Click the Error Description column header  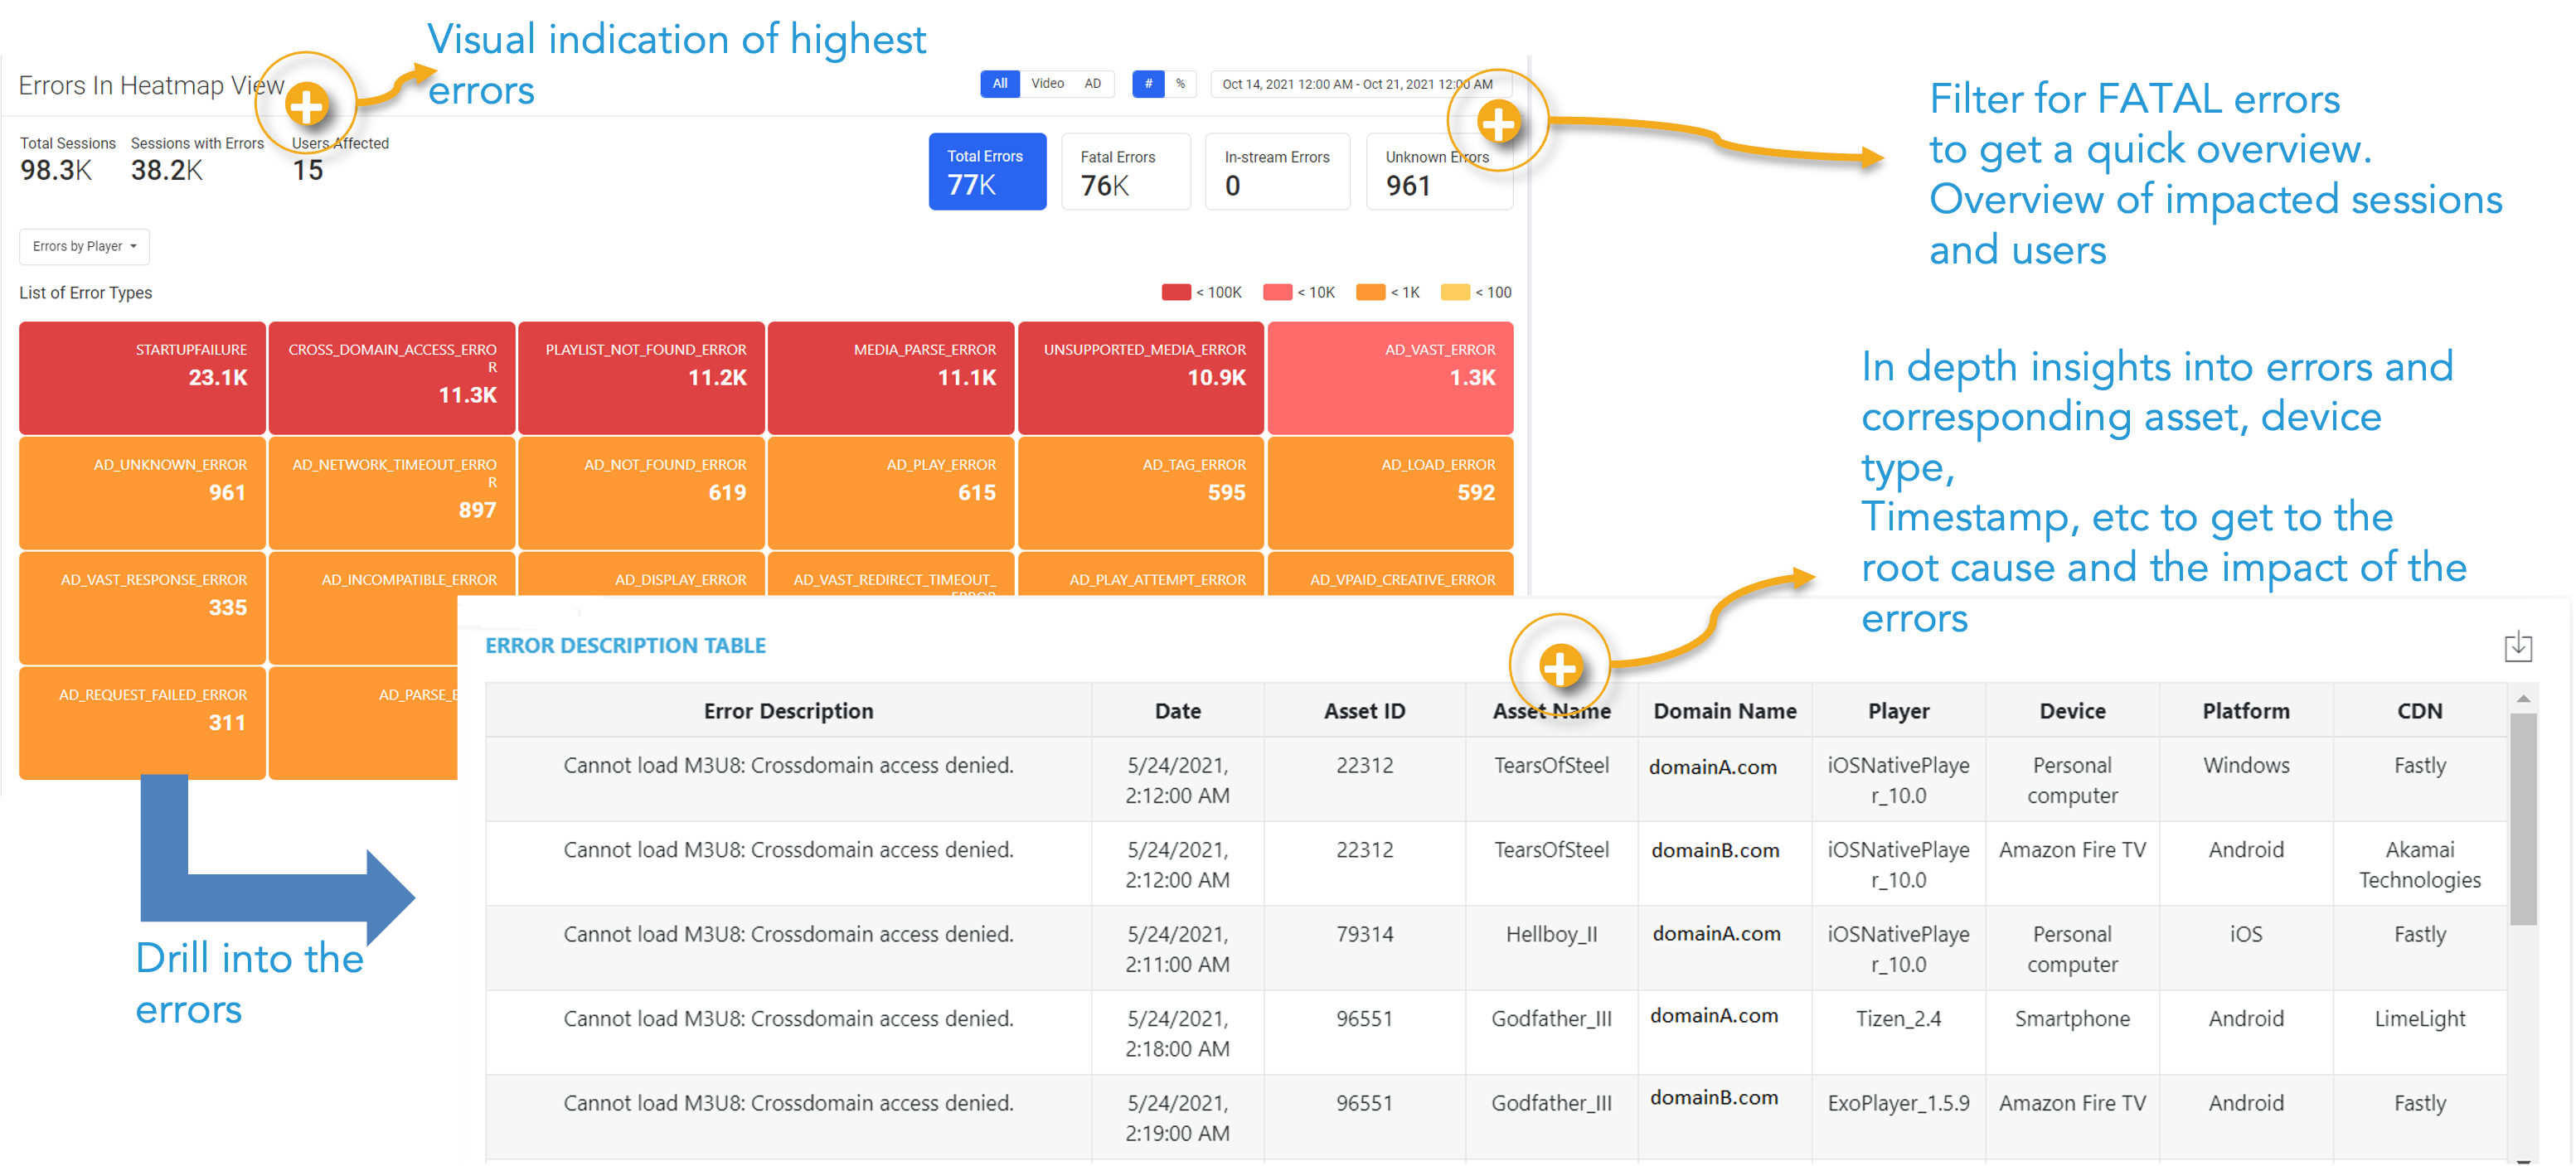(x=788, y=711)
